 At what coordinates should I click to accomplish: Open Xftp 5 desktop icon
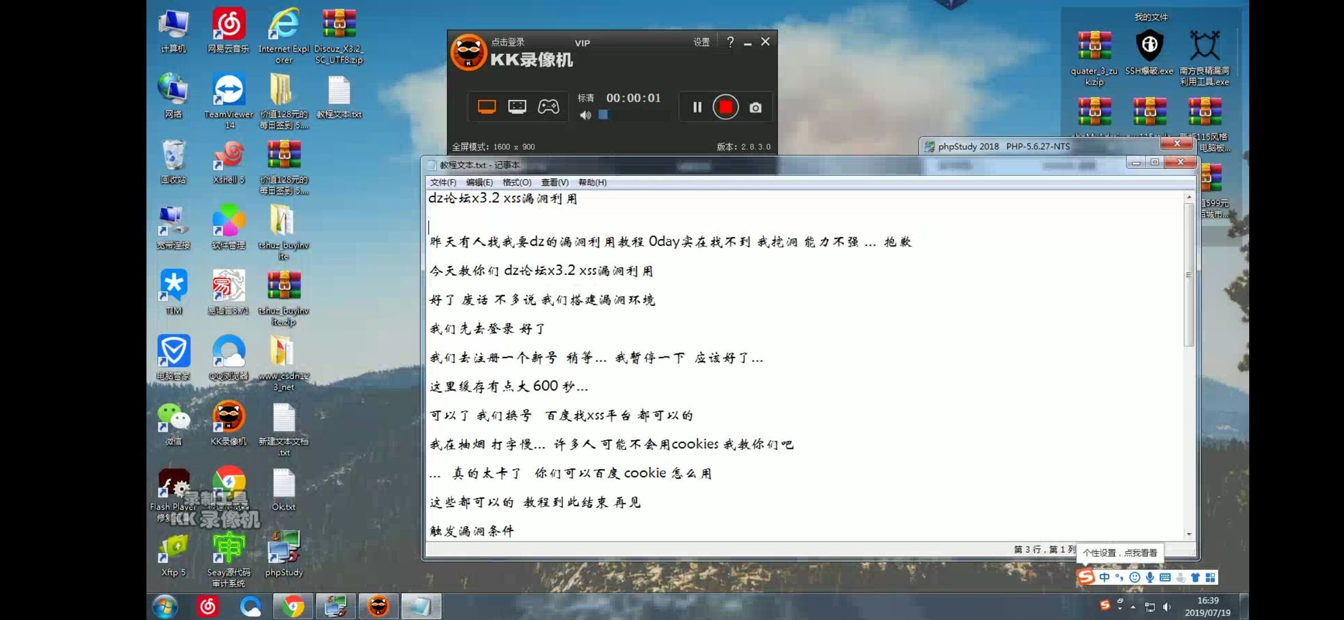pos(173,555)
